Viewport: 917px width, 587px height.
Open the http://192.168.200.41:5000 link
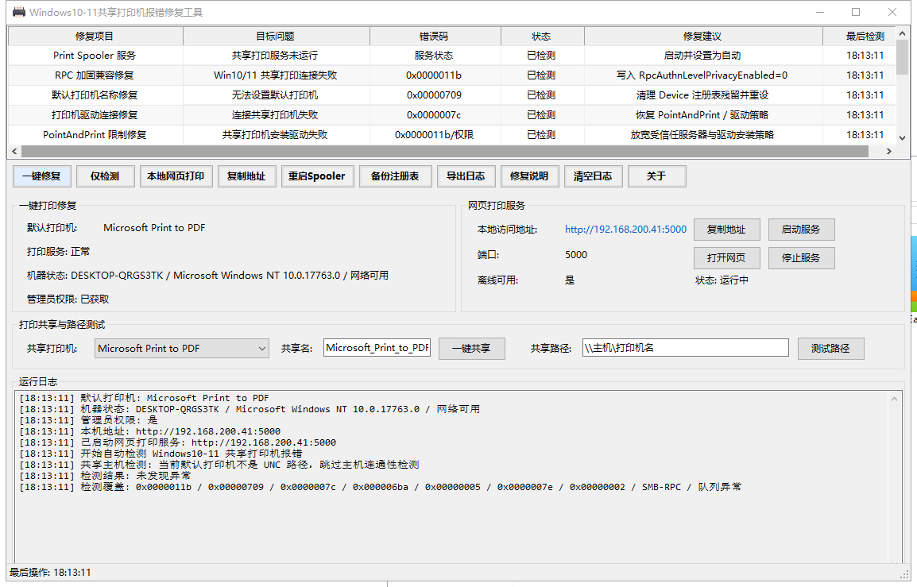625,230
